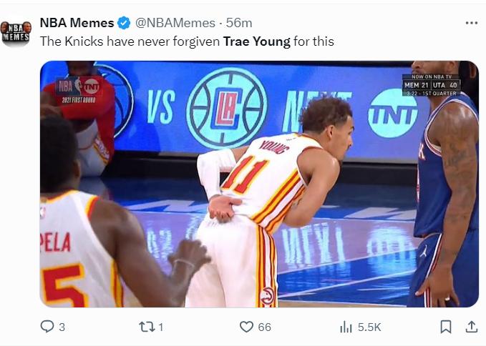Click the blue verified badge

click(x=125, y=23)
